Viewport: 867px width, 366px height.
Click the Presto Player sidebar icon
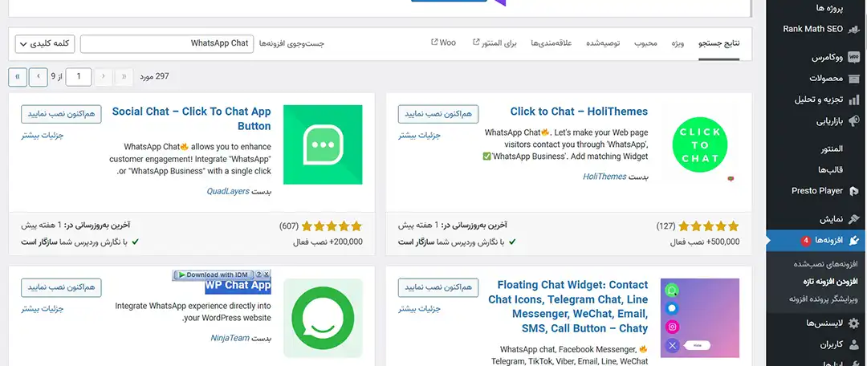[853, 191]
